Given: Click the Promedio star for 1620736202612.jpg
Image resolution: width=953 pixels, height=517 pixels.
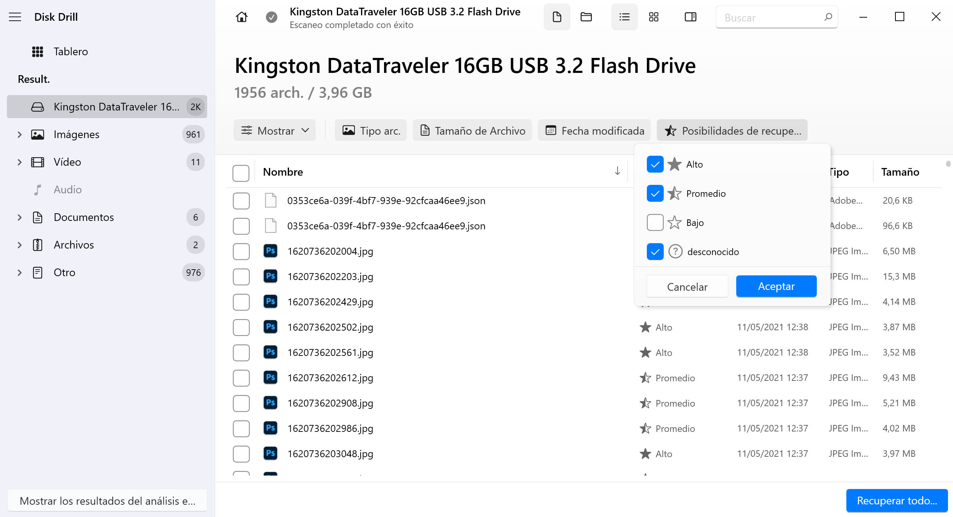Looking at the screenshot, I should [x=645, y=378].
